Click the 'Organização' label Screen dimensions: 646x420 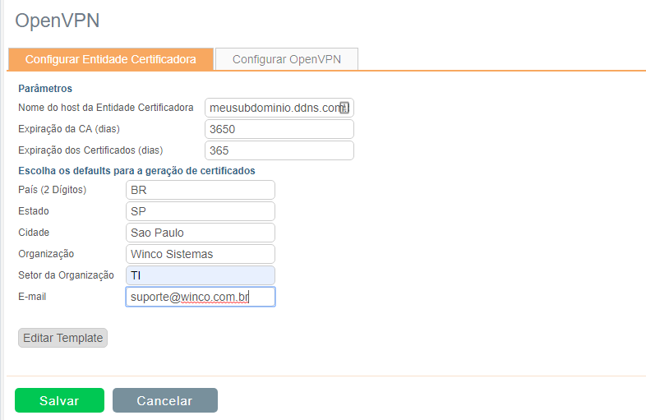(x=46, y=254)
